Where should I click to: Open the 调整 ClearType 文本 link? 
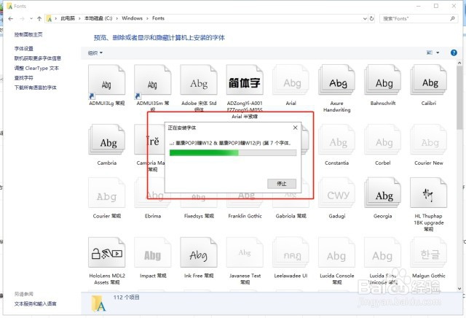click(x=36, y=68)
